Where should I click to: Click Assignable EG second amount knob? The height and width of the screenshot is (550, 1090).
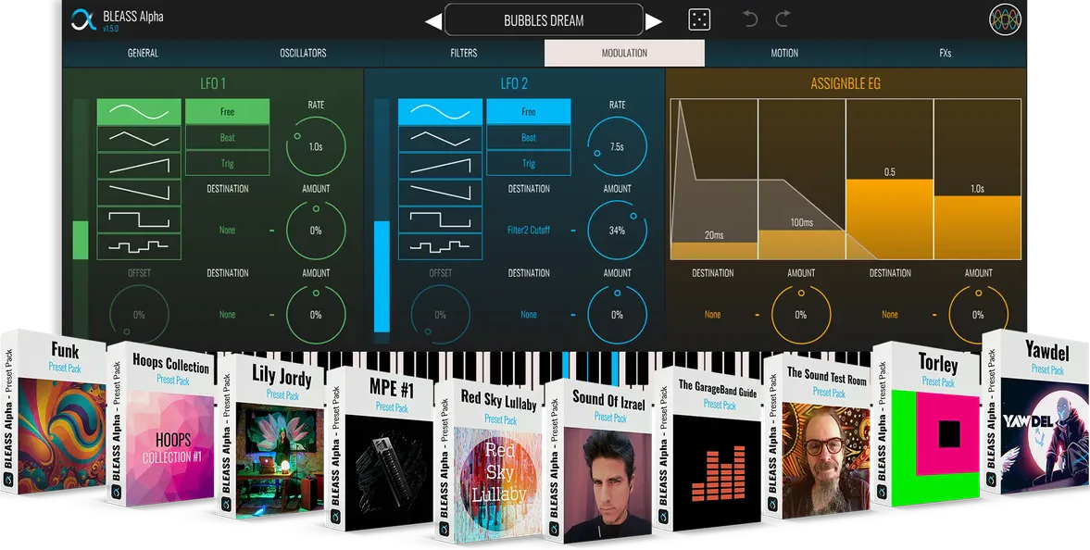(x=978, y=314)
